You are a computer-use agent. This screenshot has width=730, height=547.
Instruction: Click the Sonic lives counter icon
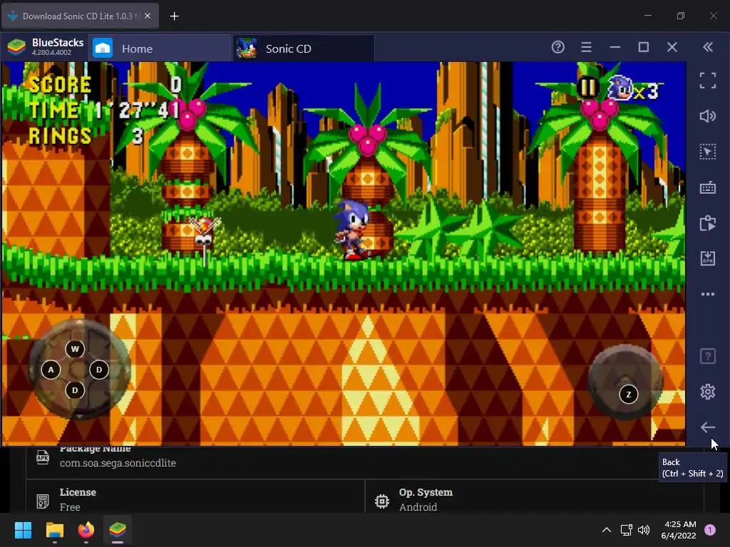tap(620, 88)
